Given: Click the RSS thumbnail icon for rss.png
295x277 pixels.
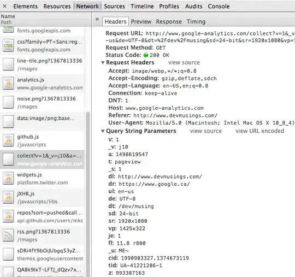Looking at the screenshot, I should pos(8,235).
